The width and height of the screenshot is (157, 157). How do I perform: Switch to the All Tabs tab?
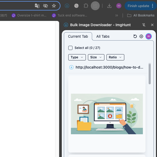(x=103, y=36)
